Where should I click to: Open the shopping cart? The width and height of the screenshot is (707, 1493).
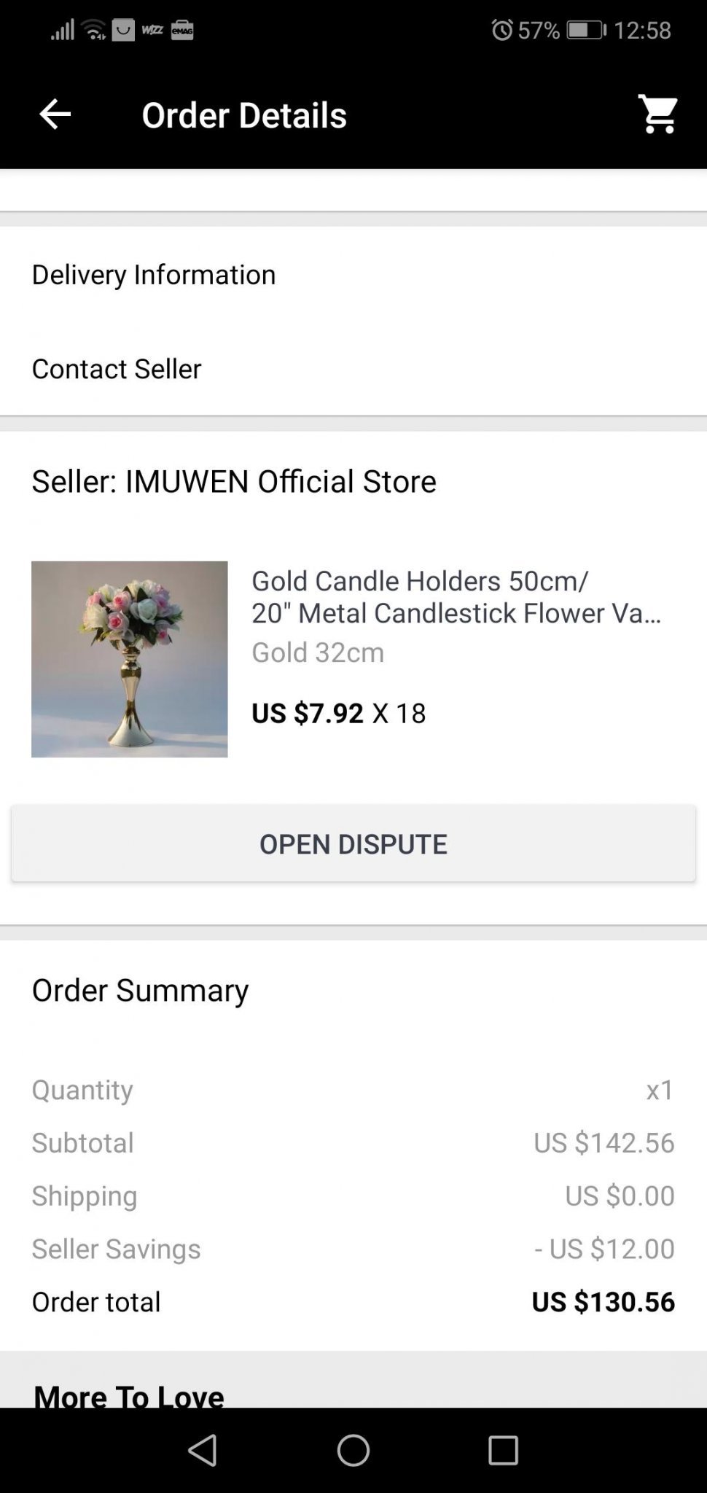(658, 114)
